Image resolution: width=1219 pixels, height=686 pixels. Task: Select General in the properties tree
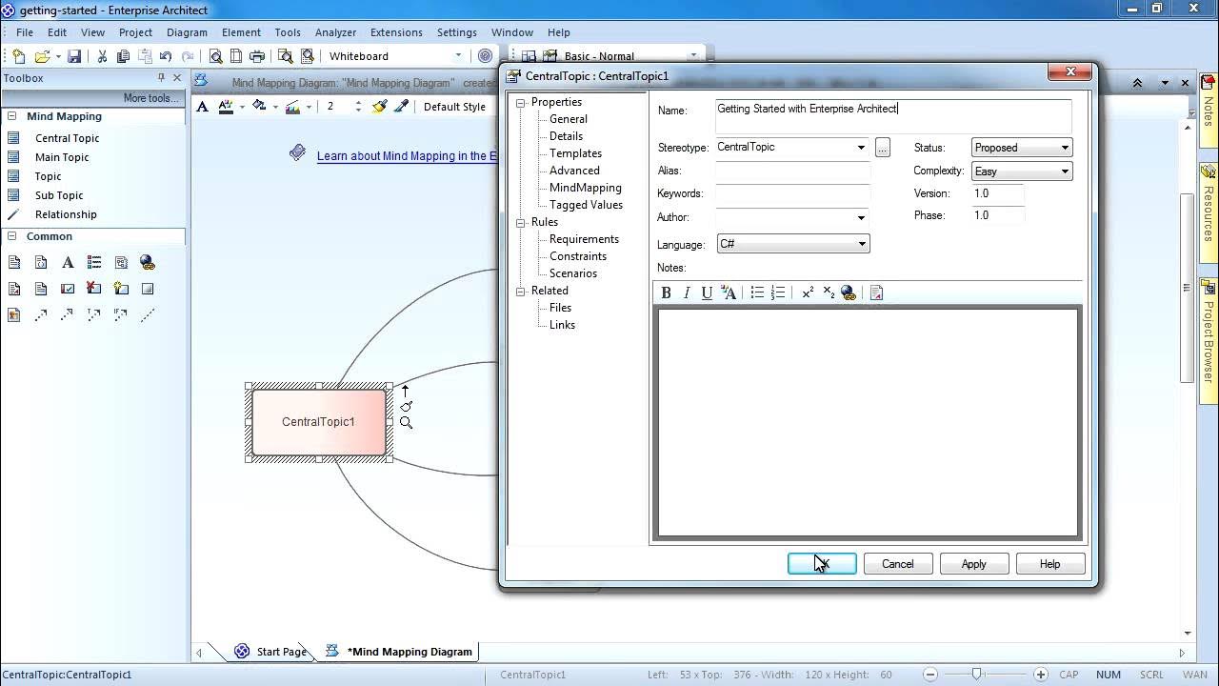[569, 119]
